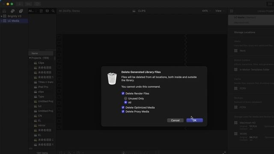Open the 44% zoom dropdown
The image size is (274, 154).
click(206, 11)
